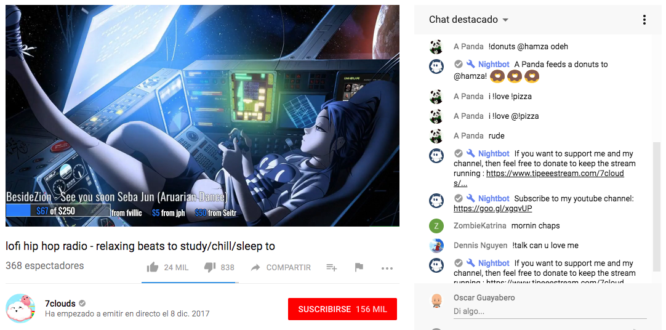Click the $67 of $250 donation progress bar
This screenshot has height=330, width=666.
(x=58, y=211)
